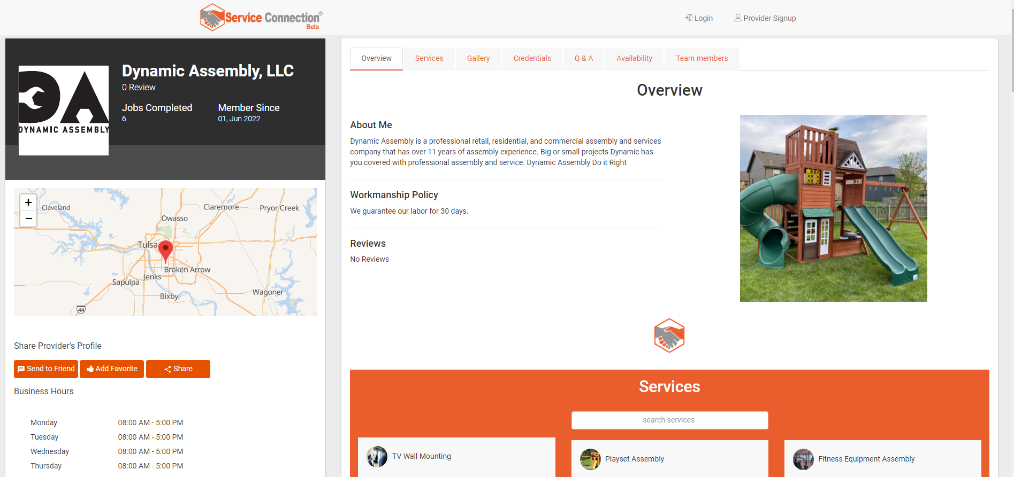Click the Dynamic Assembly company logo

click(x=64, y=111)
